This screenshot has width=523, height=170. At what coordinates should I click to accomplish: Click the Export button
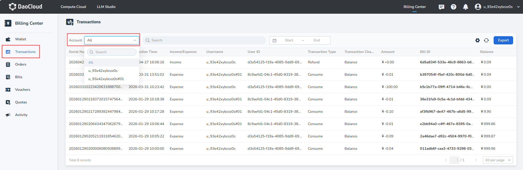coord(503,40)
